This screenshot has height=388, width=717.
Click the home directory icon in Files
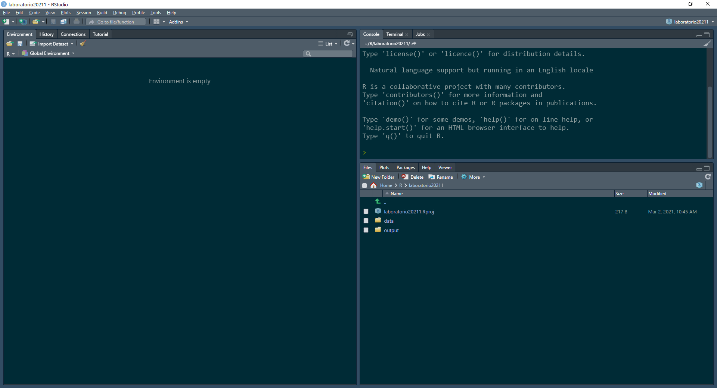(373, 185)
